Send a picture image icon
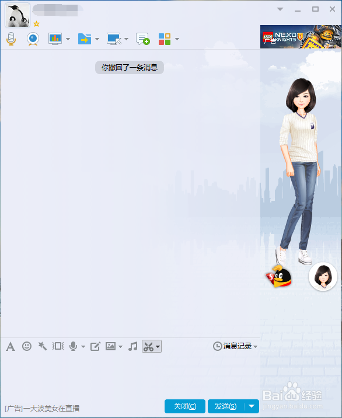This screenshot has width=342, height=418. [x=110, y=346]
